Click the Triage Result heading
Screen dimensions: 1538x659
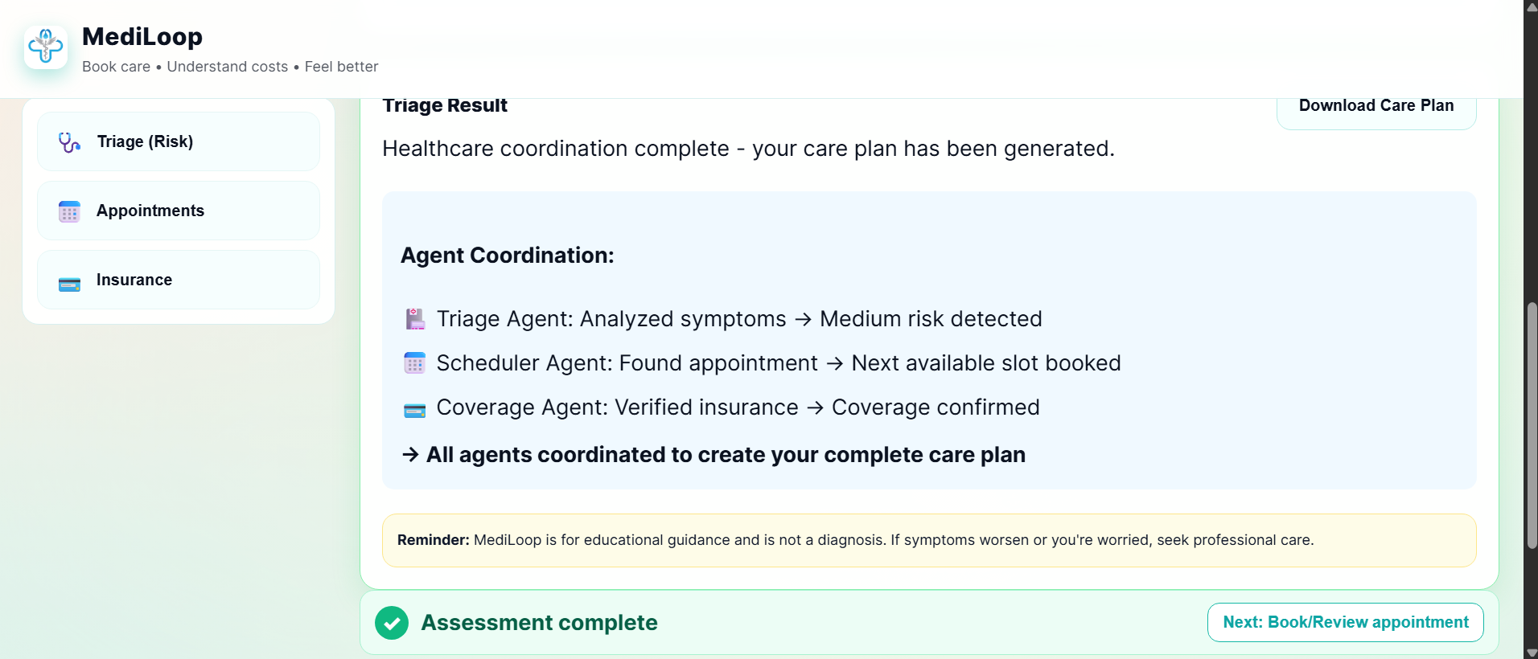tap(445, 106)
